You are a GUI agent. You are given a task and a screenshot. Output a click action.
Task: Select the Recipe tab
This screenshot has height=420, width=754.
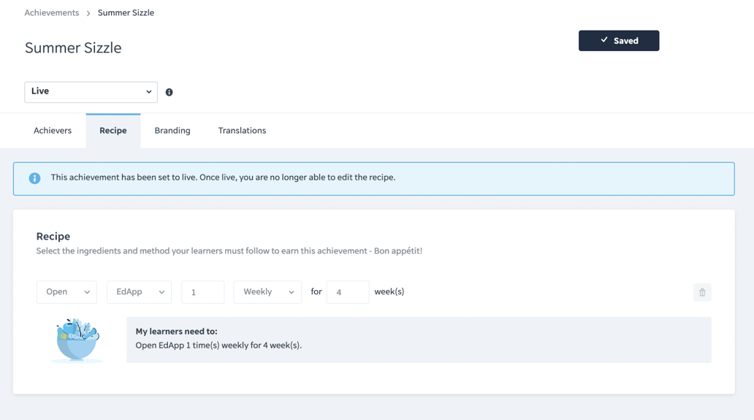click(113, 131)
